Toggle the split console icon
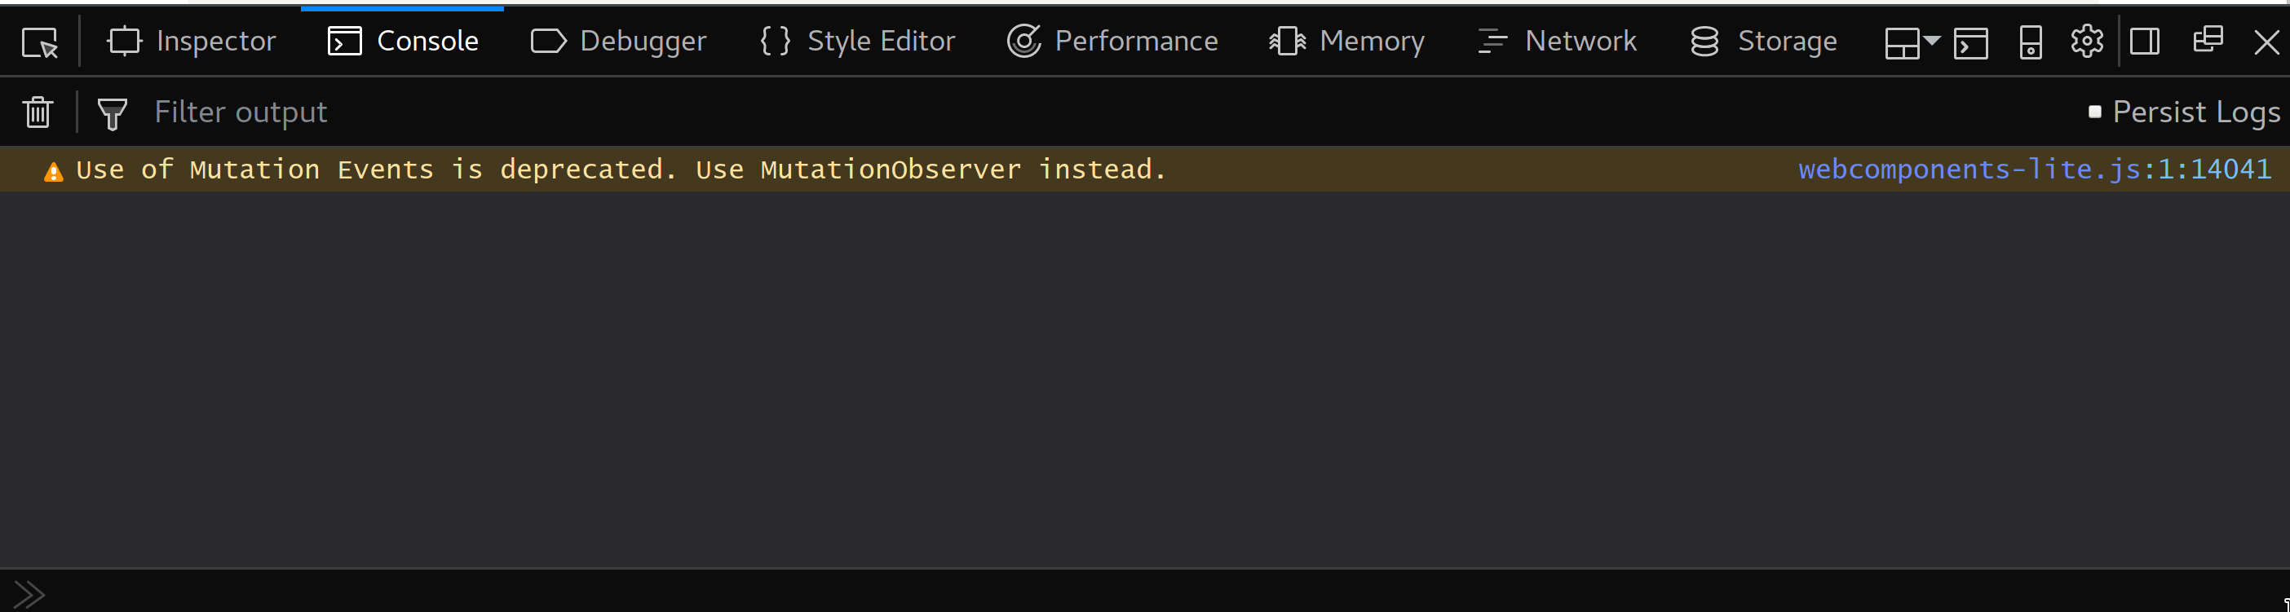Viewport: 2290px width, 612px height. (1972, 40)
